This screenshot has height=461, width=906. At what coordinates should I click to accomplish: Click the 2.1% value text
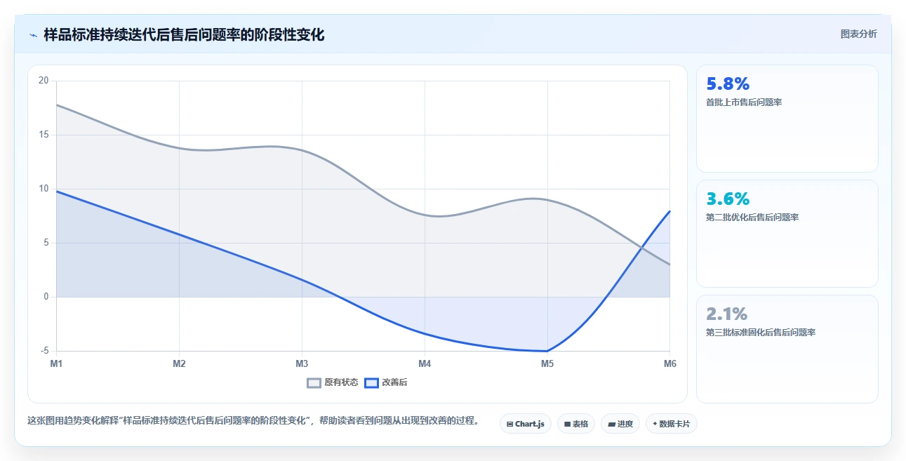726,314
